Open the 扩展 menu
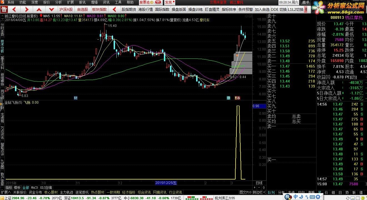Viewport: 367px width, 200px height. pos(70,2)
